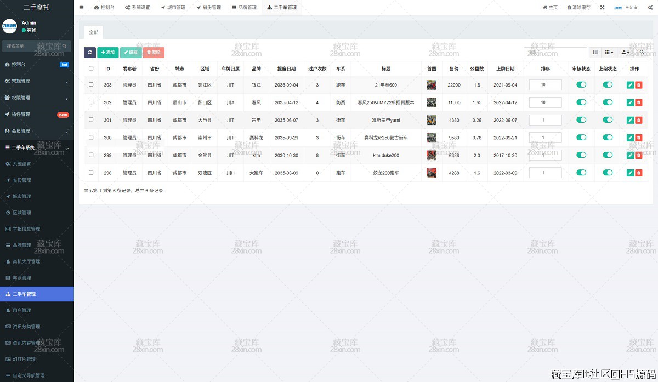Viewport: 658px width, 382px height.
Task: Click the 主页 home icon in top navbar
Action: click(x=550, y=7)
